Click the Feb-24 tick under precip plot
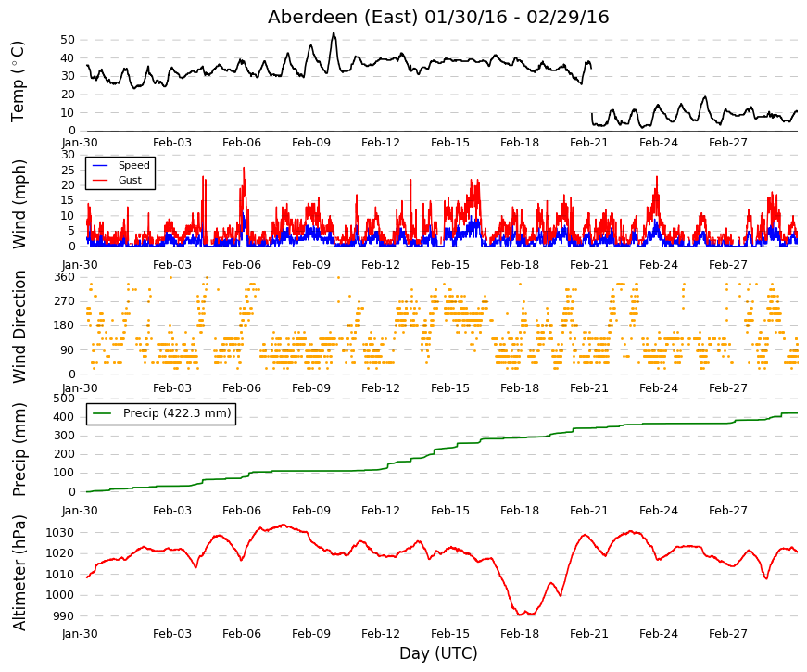The width and height of the screenshot is (807, 672). pyautogui.click(x=658, y=511)
